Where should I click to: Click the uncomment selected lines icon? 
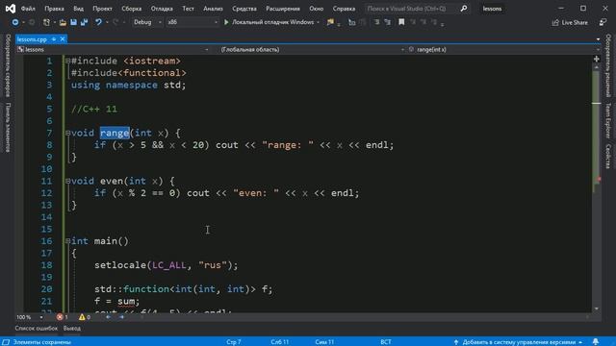pyautogui.click(x=387, y=22)
